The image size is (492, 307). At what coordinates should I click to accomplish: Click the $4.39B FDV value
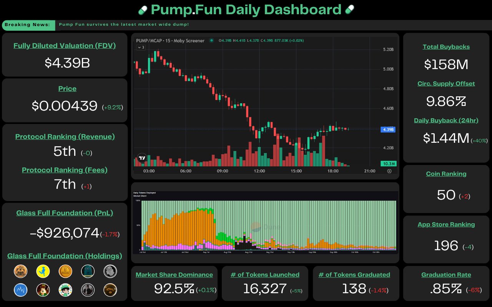click(67, 63)
